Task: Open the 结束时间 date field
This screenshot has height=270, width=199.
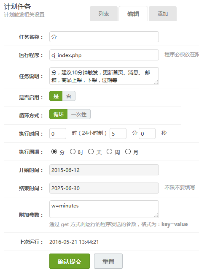Action: 104,188
